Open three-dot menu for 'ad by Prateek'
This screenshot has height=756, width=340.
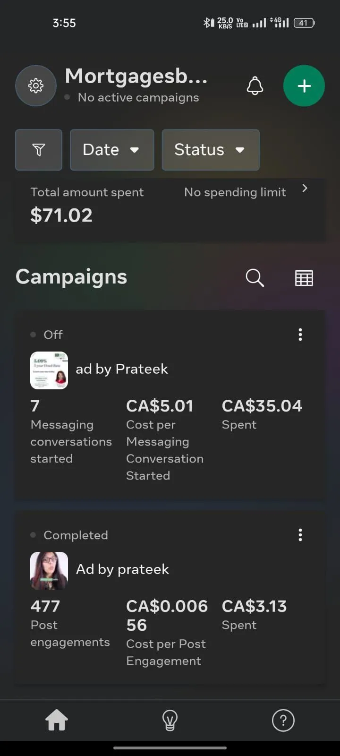click(x=300, y=335)
